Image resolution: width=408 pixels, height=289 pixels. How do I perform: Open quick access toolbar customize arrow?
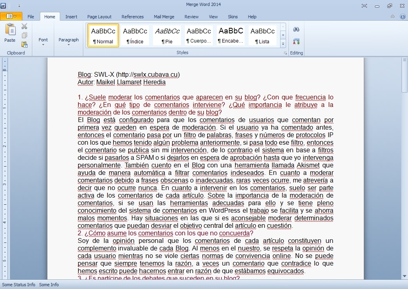[19, 6]
